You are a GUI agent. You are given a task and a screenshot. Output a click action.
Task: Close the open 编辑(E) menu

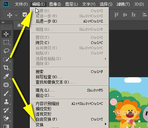pyautogui.click(x=38, y=4)
